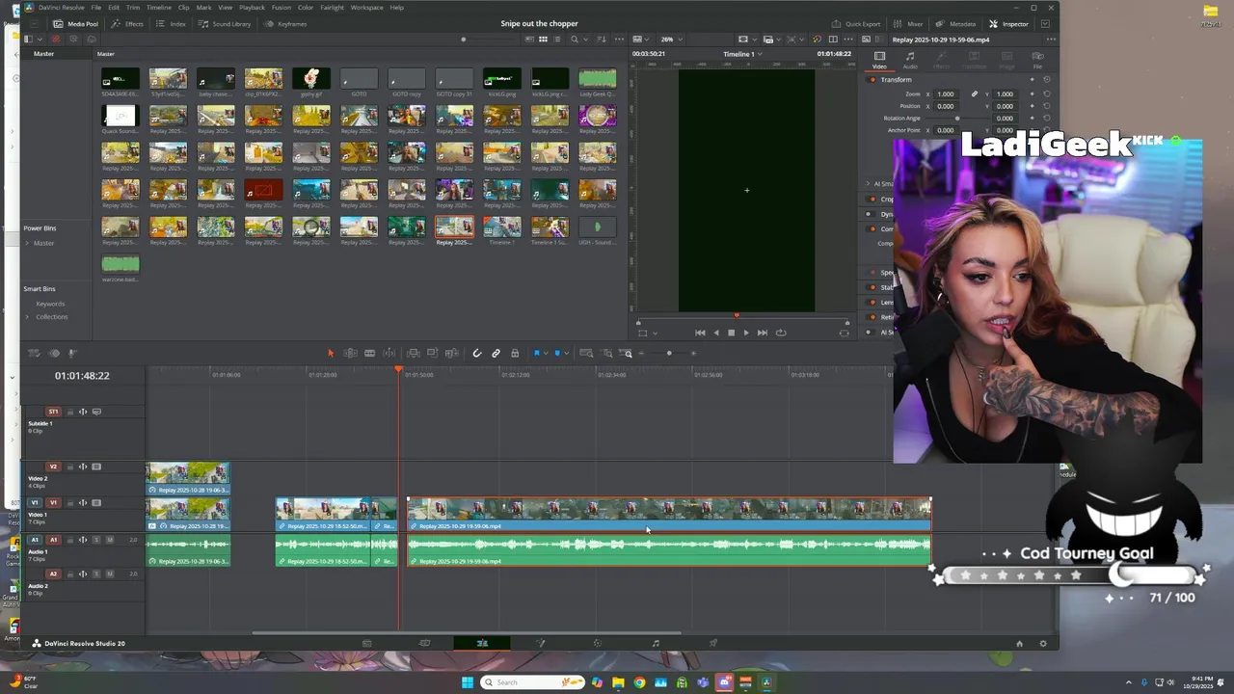Click the Windows taskbar Search box
The image size is (1234, 694).
[534, 682]
